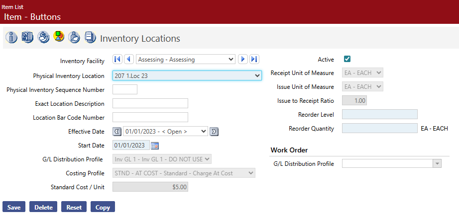Expand the Physical Inventory Location dropdown
The height and width of the screenshot is (217, 459).
187,75
